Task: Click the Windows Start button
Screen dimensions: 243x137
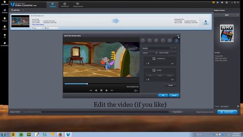Action: tap(3, 134)
